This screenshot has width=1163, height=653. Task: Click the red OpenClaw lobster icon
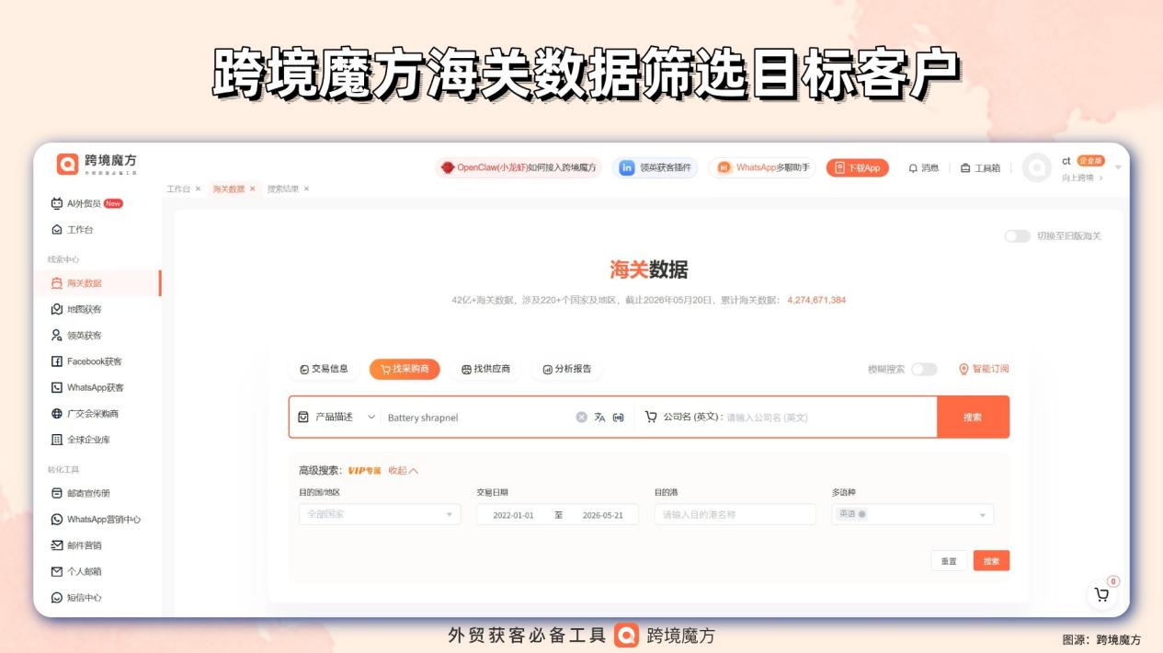(x=448, y=167)
